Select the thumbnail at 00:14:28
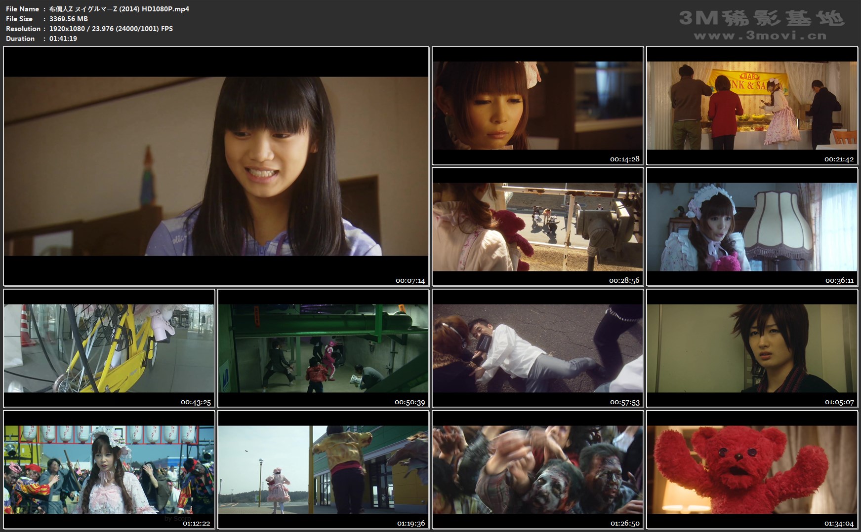 537,106
